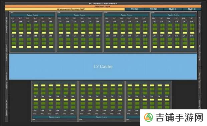The width and height of the screenshot is (207, 126).
Task: Click the green triangle logo icon in watermark
Action: [149, 117]
